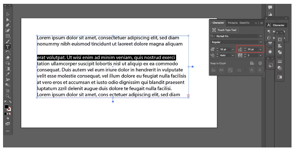Open the Stroke panel icon

pyautogui.click(x=280, y=61)
